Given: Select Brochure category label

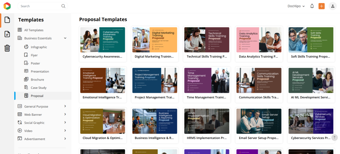Looking at the screenshot, I should 37,79.
